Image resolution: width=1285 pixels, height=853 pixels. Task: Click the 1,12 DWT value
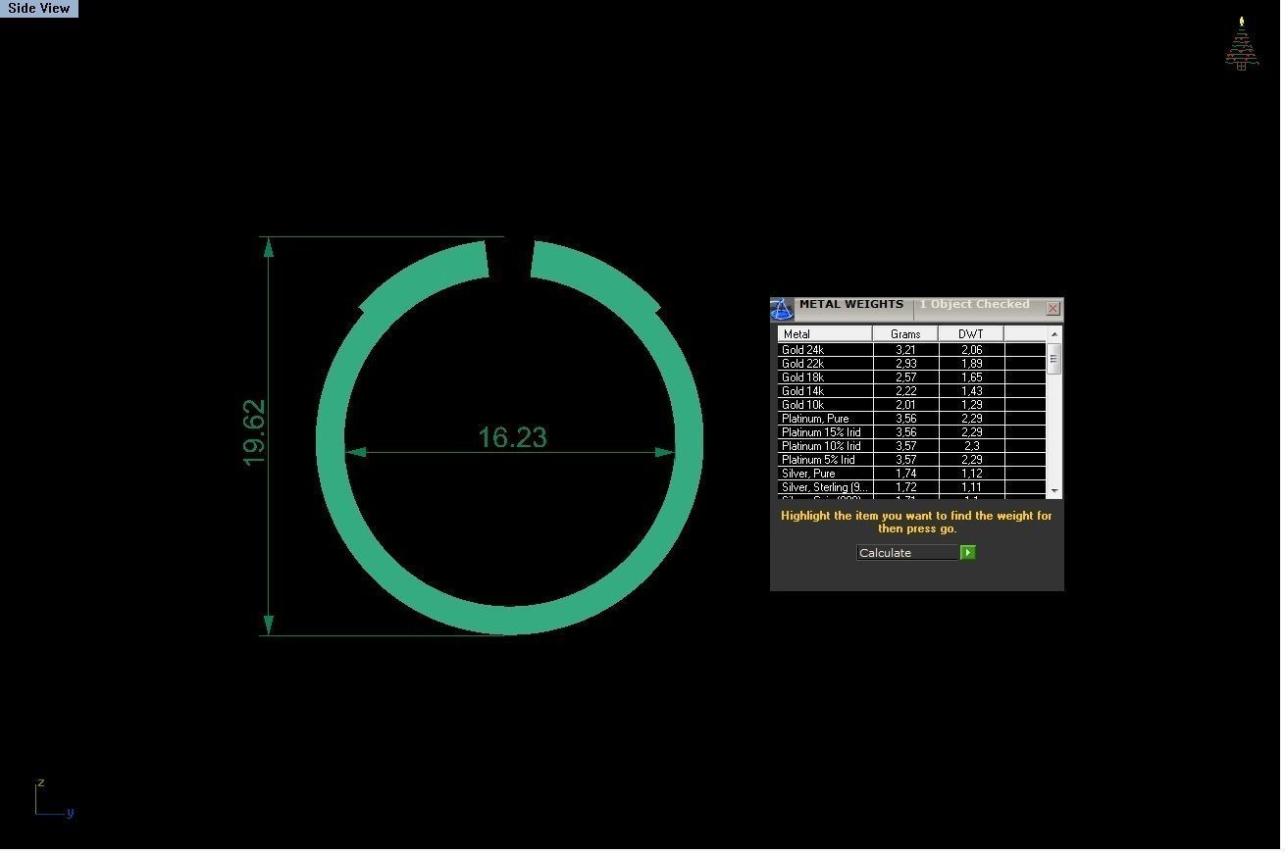(x=971, y=474)
